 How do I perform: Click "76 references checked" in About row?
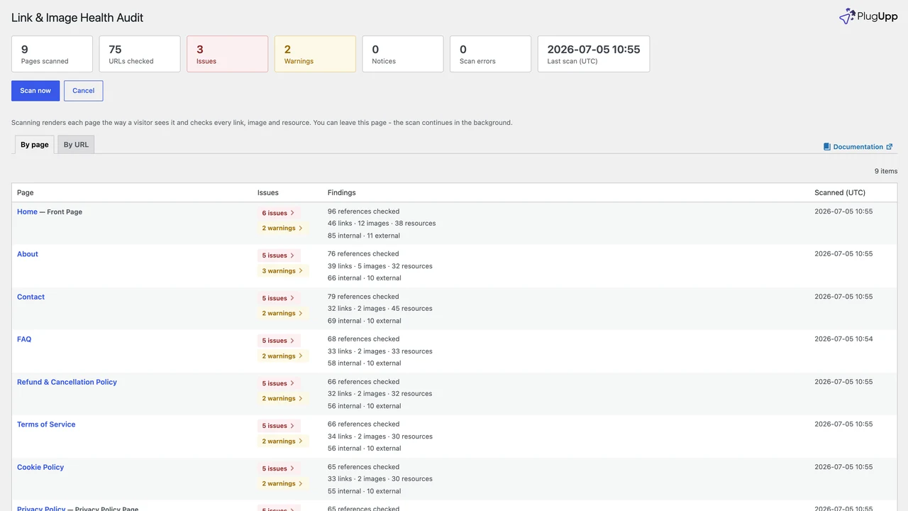coord(363,254)
